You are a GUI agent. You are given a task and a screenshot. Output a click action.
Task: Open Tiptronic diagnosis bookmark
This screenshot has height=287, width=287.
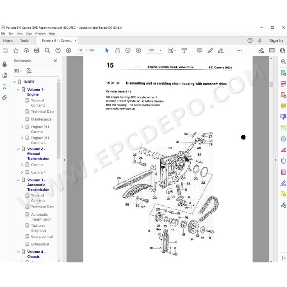tap(39, 228)
